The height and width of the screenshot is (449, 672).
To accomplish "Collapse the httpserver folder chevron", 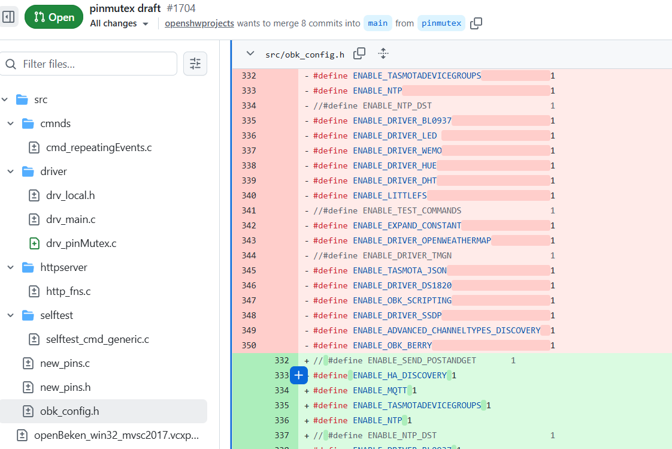I will coord(11,267).
